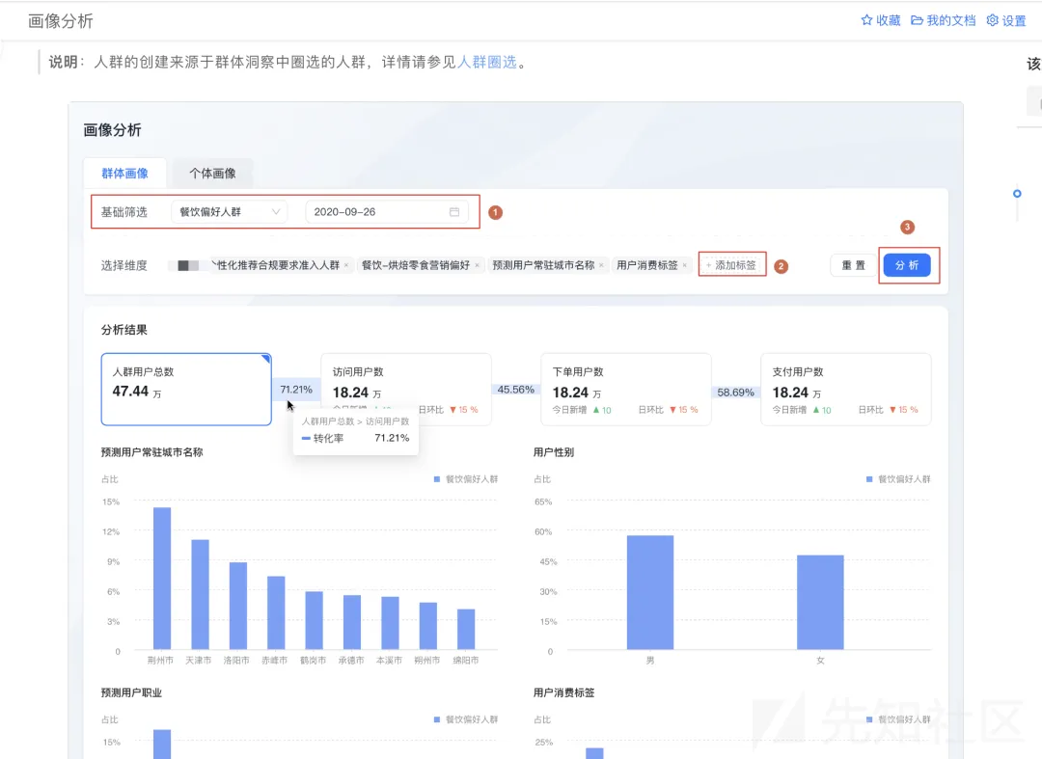Follow the 人群圈选 link
The height and width of the screenshot is (759, 1042).
487,62
